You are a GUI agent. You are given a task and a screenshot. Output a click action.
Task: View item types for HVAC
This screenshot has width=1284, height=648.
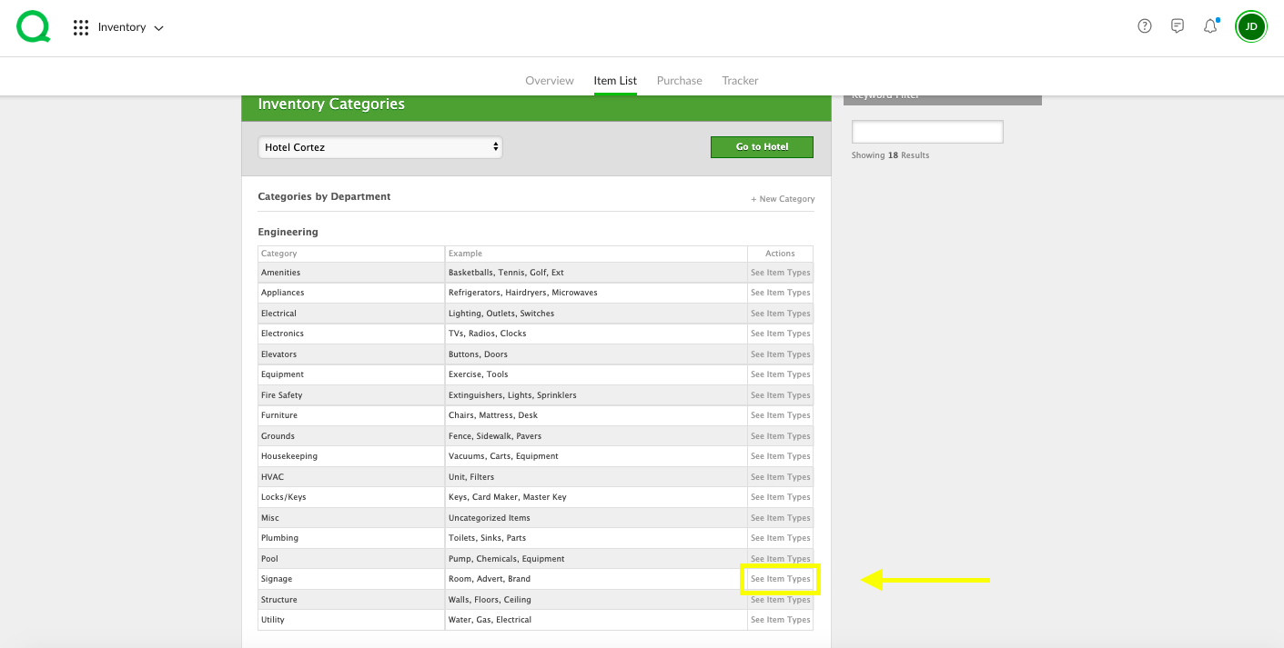780,476
